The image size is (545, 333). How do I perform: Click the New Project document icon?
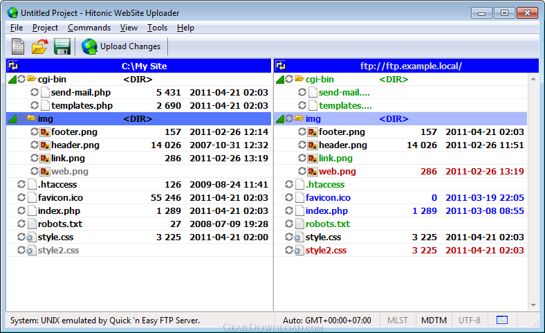coord(18,46)
